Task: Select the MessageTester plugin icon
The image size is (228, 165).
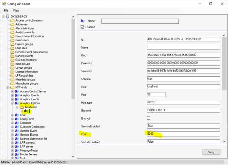Action: [x=17, y=151]
